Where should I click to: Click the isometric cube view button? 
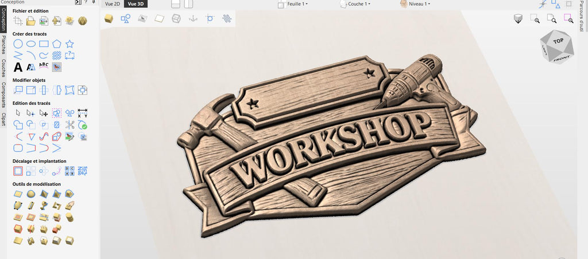519,19
